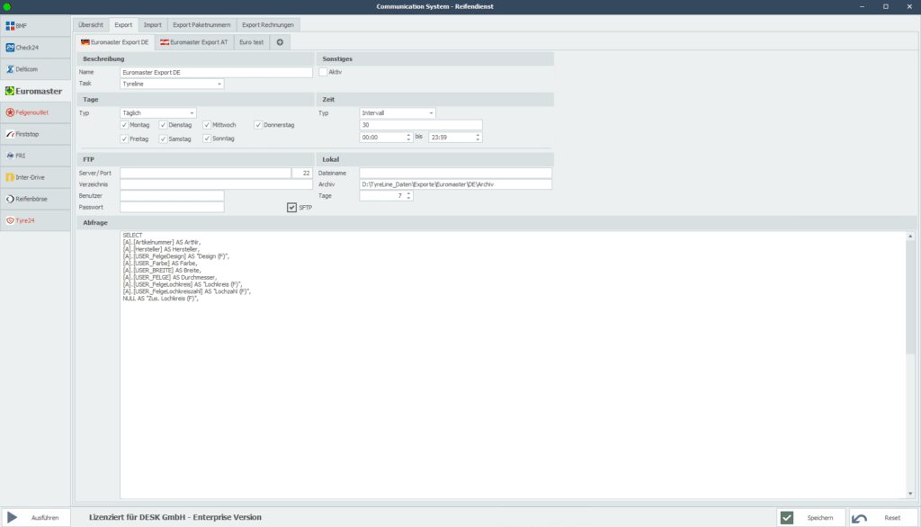Add a new export tab with plus icon
Screen dimensions: 921x527
point(281,42)
